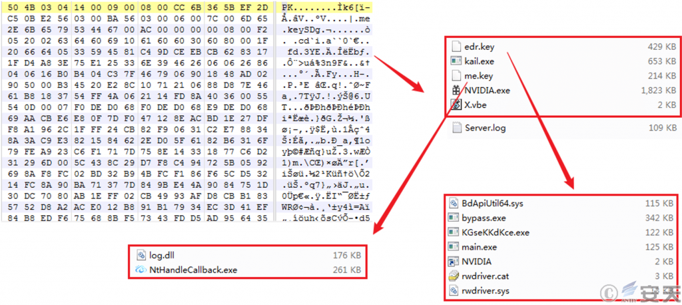Click the edr.key file icon
This screenshot has height=305, width=682.
pyautogui.click(x=456, y=46)
